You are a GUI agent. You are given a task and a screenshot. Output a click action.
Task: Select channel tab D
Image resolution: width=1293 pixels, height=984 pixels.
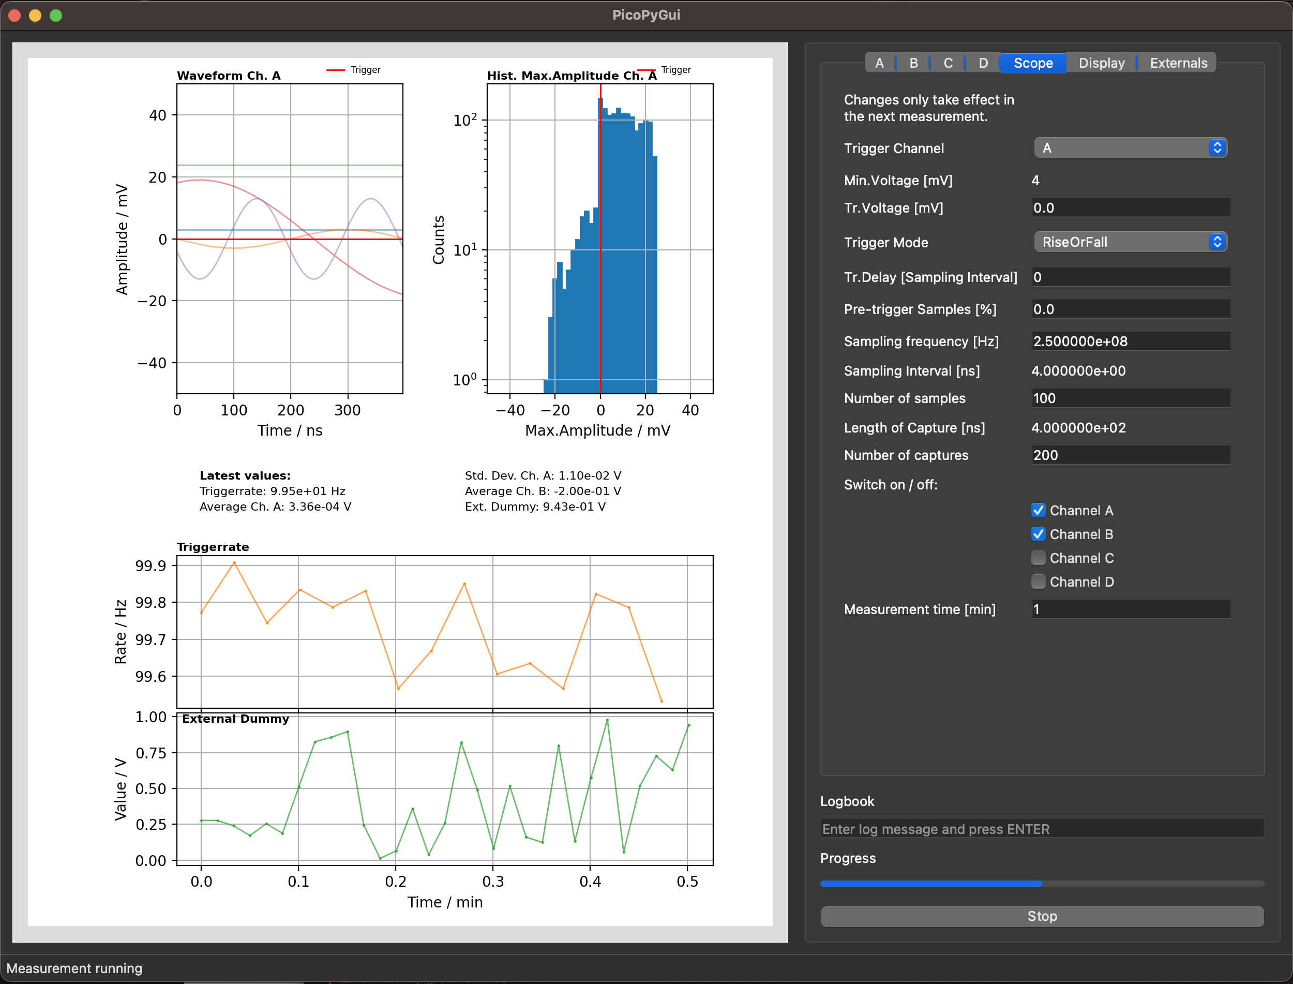click(983, 63)
